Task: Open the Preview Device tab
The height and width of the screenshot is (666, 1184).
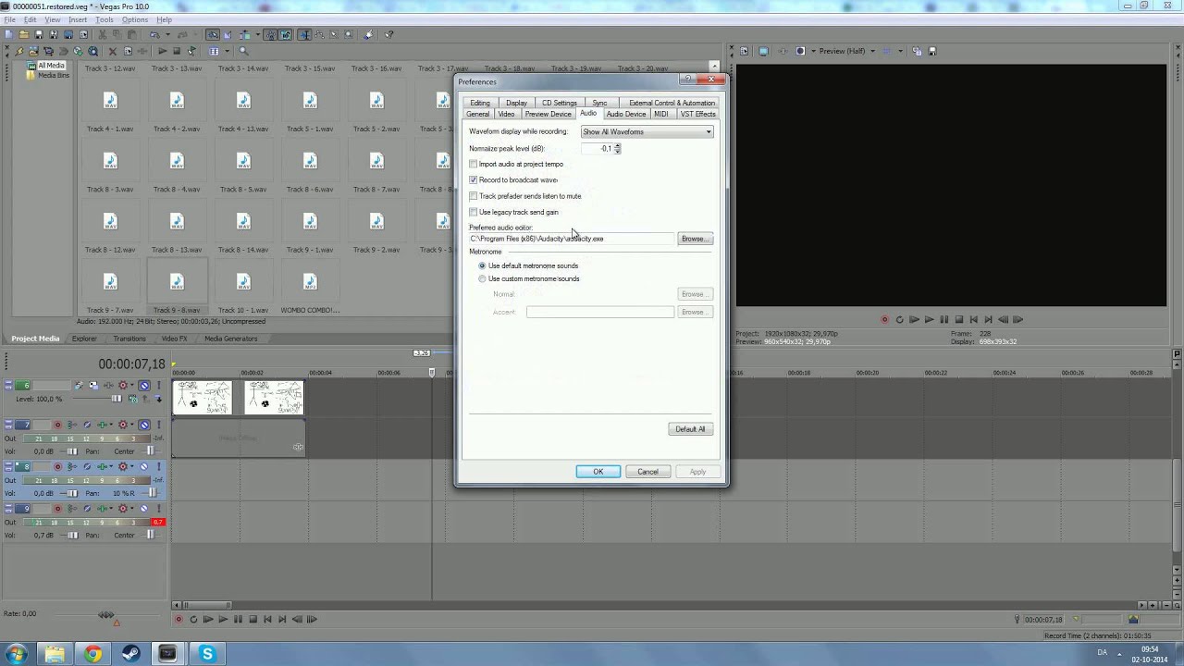Action: click(548, 114)
